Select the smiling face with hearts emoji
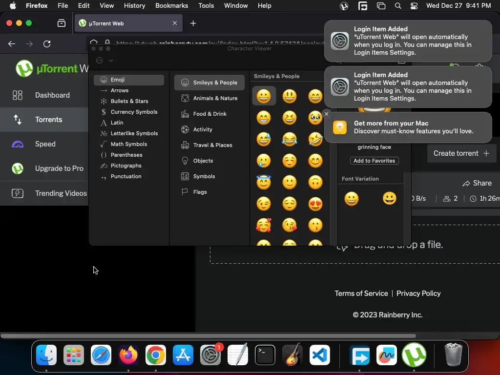Screen dimensions: 500x375 point(264,225)
